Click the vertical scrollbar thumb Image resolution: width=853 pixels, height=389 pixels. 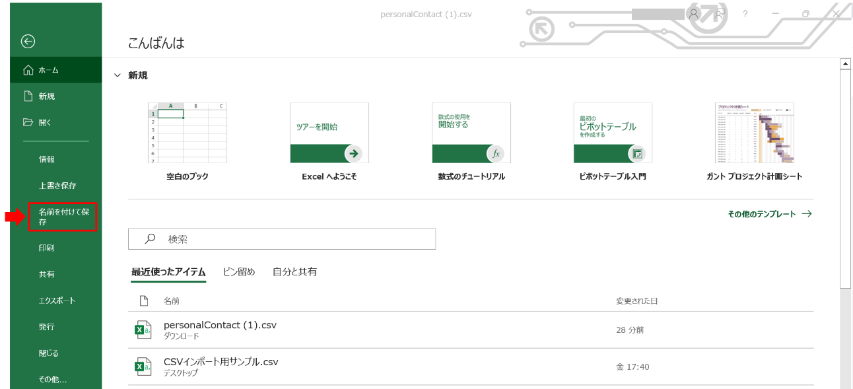click(845, 178)
